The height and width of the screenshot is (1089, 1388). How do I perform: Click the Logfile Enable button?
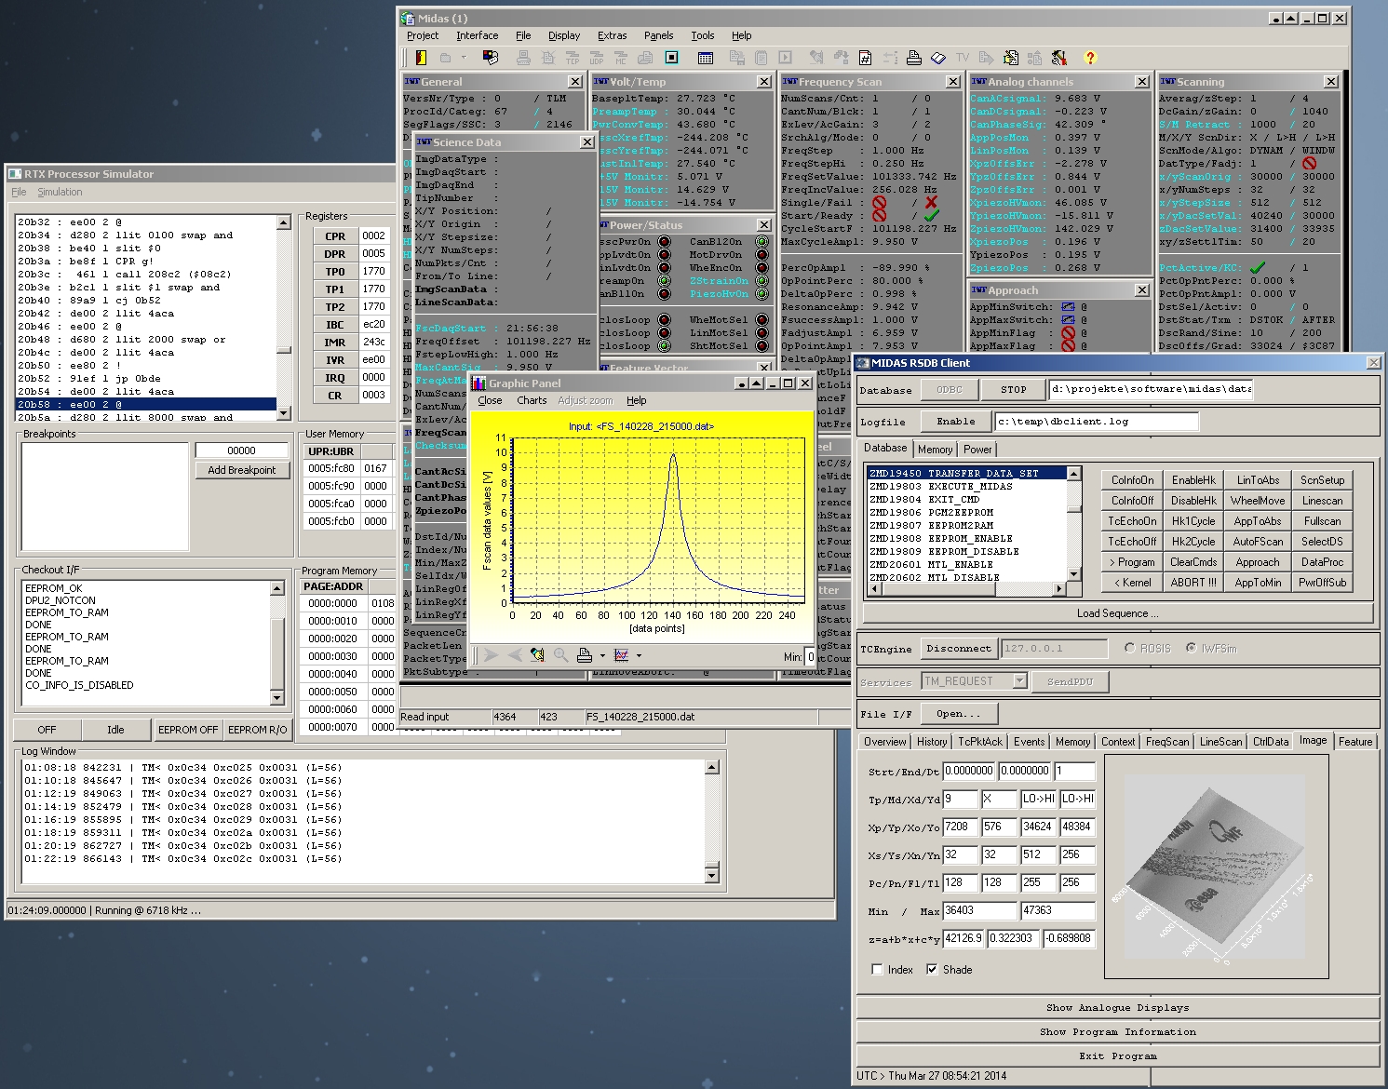[x=956, y=422]
